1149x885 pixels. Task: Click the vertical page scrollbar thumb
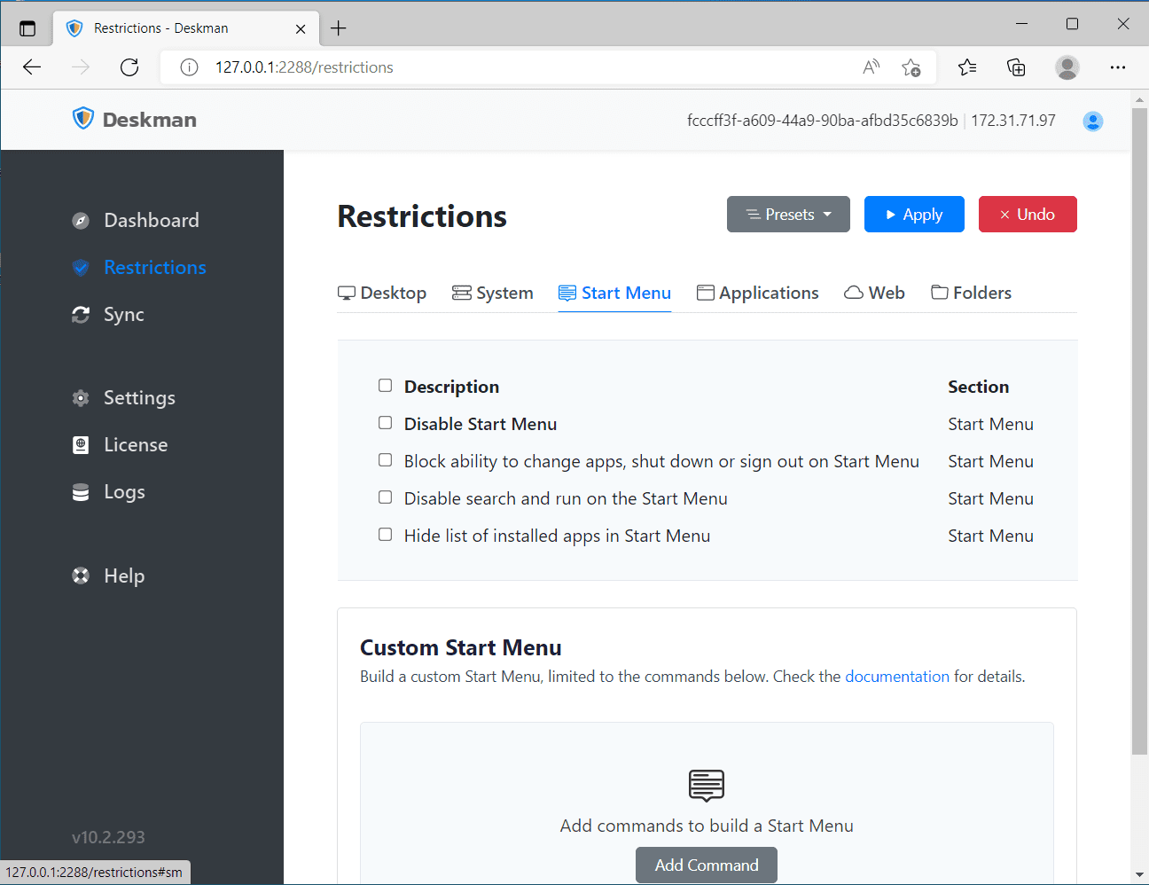tap(1139, 431)
